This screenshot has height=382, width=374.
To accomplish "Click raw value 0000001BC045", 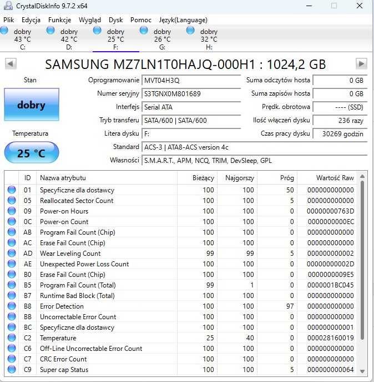I will click(x=330, y=285).
